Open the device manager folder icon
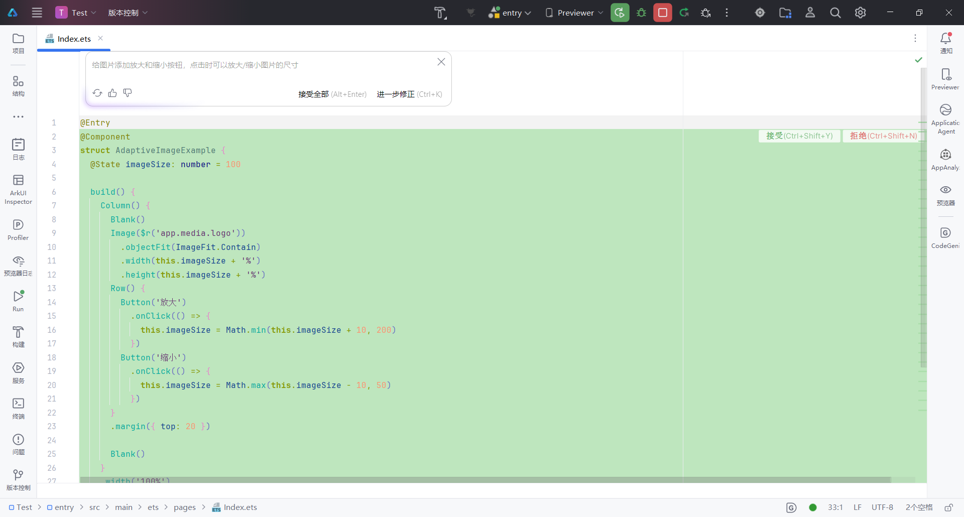Image resolution: width=964 pixels, height=517 pixels. [x=785, y=13]
